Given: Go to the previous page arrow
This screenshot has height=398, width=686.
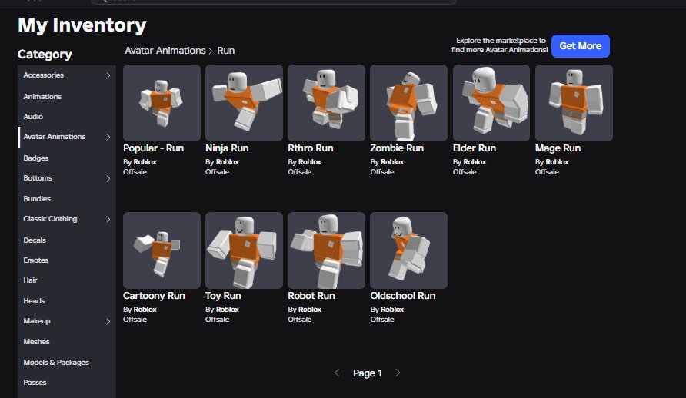Looking at the screenshot, I should [x=337, y=373].
